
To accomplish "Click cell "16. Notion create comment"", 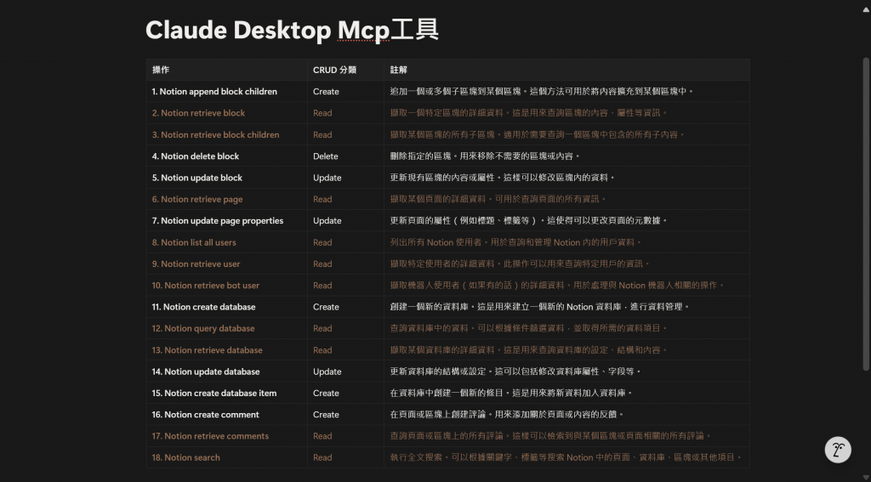I will click(x=226, y=414).
